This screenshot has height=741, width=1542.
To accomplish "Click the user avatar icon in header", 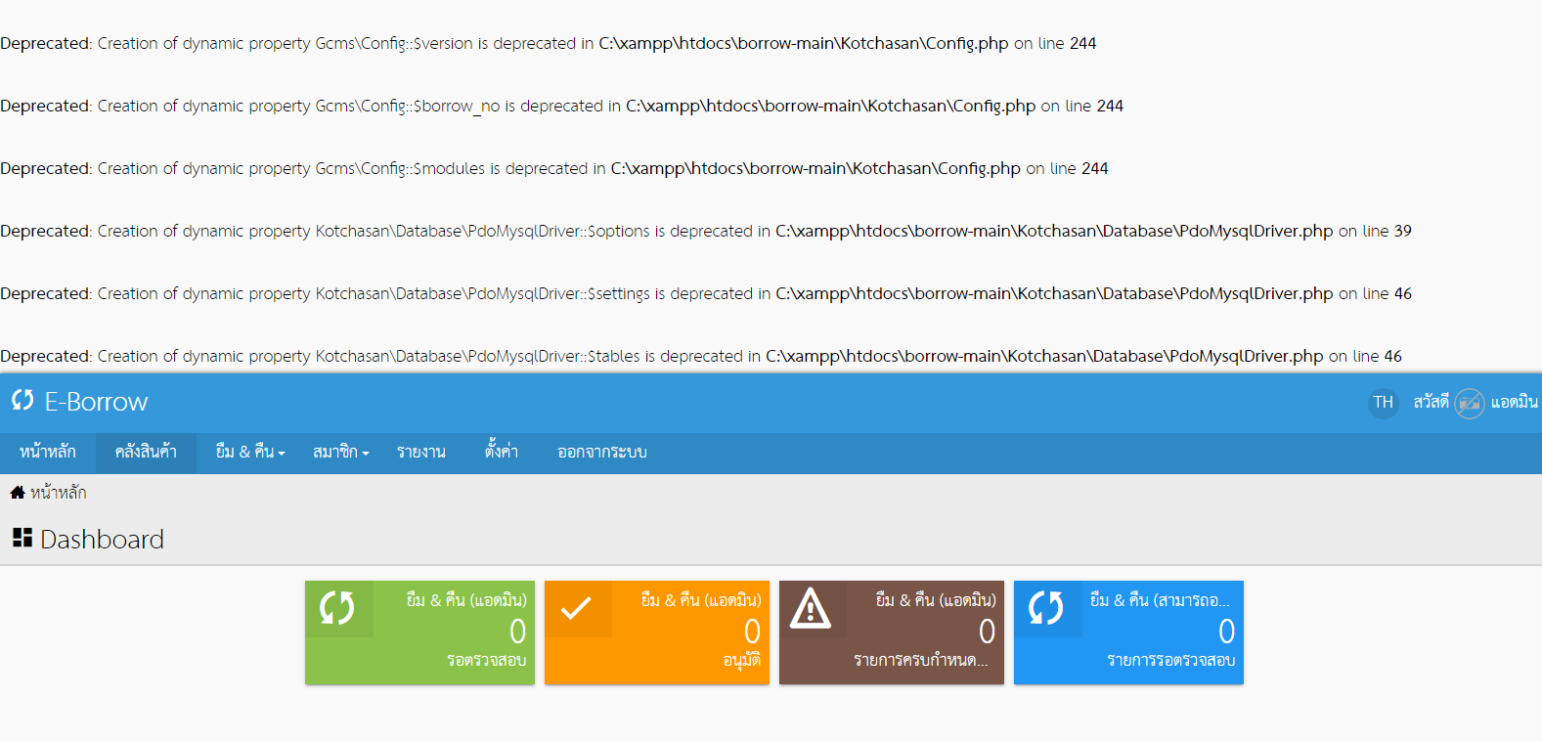I will (x=1469, y=403).
